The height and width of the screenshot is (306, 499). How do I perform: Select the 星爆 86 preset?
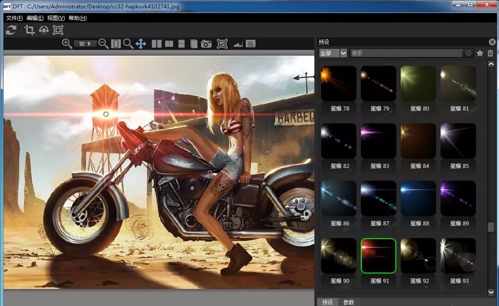coord(339,198)
